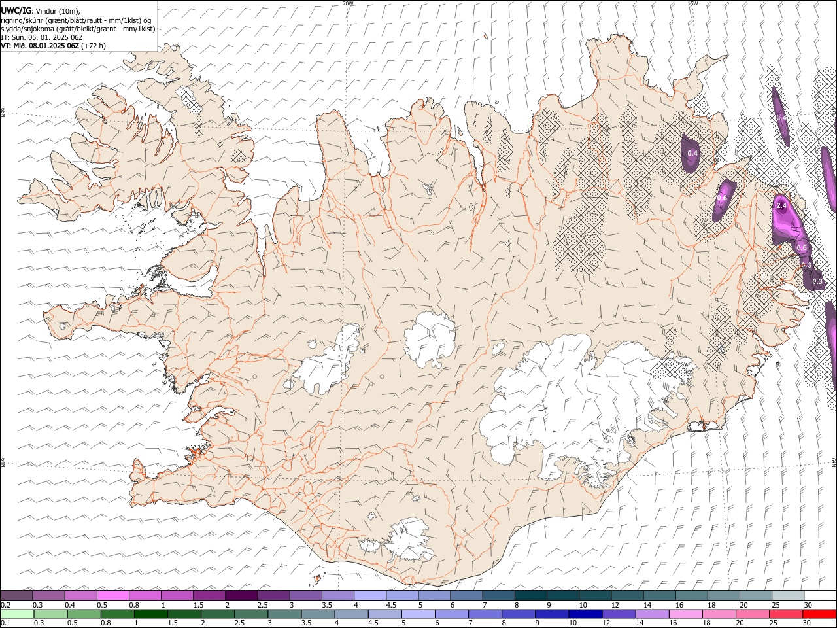Viewport: 837px width, 628px height.
Task: Click the '0.1' label in the lower legend
Action: tap(6, 623)
